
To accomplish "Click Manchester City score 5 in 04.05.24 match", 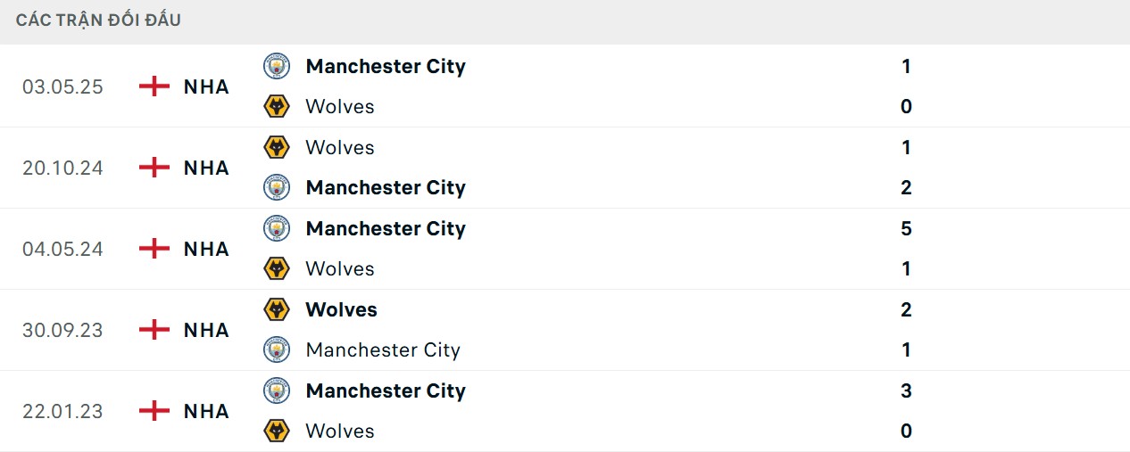I will tap(906, 228).
